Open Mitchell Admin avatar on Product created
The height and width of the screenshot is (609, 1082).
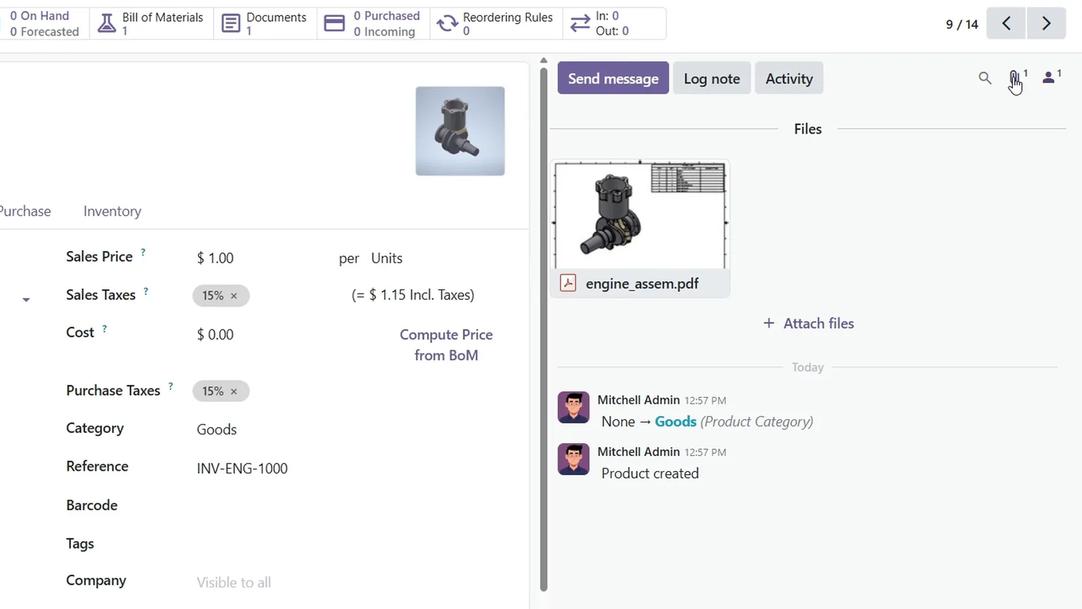(x=573, y=459)
